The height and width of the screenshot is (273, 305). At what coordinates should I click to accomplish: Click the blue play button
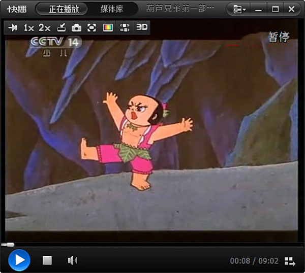tap(19, 260)
